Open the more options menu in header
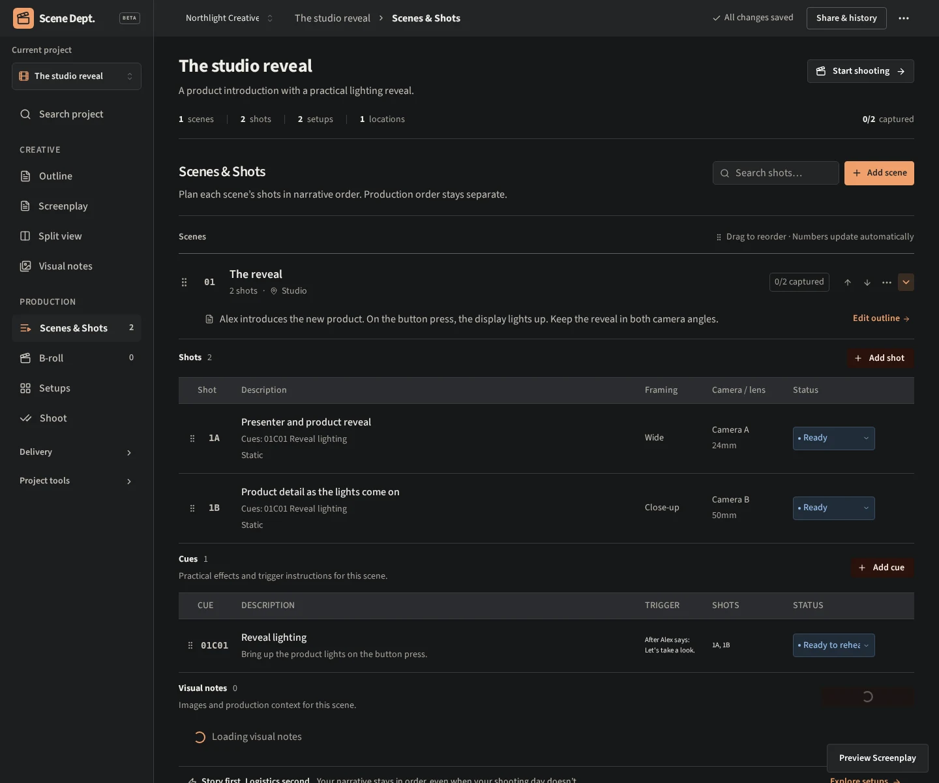The height and width of the screenshot is (783, 939). click(904, 18)
